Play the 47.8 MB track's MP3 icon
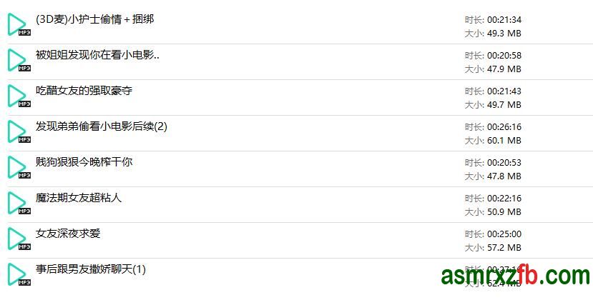Viewport: 593px width, 300px height. 17,168
